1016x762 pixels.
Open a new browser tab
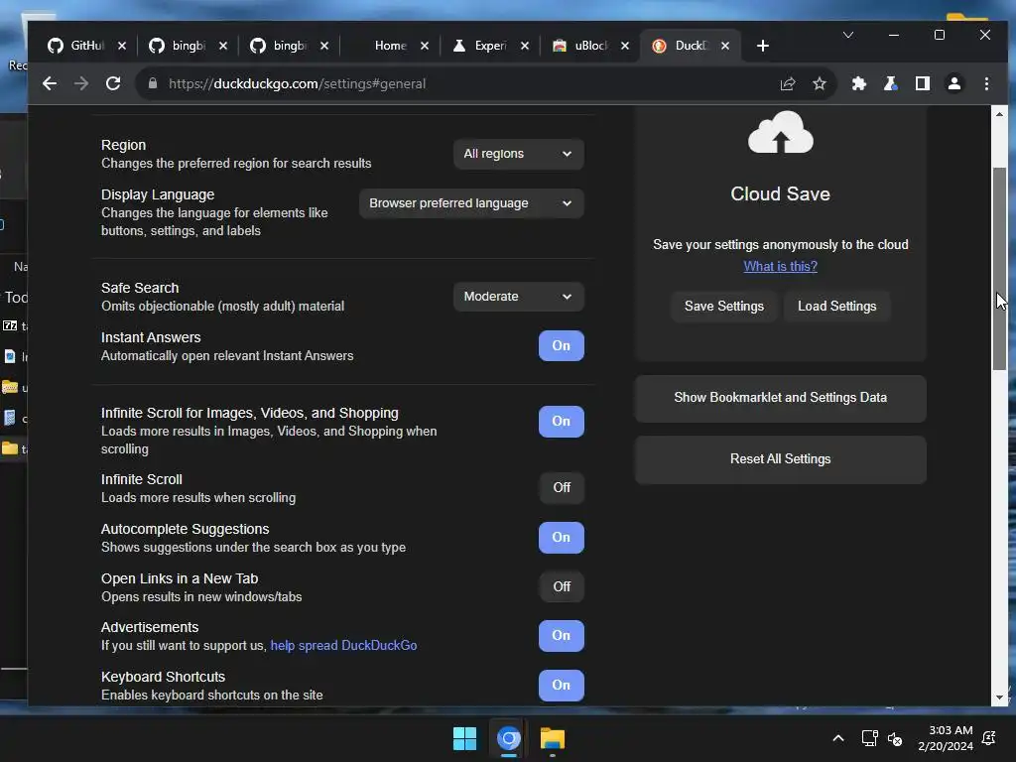[763, 46]
